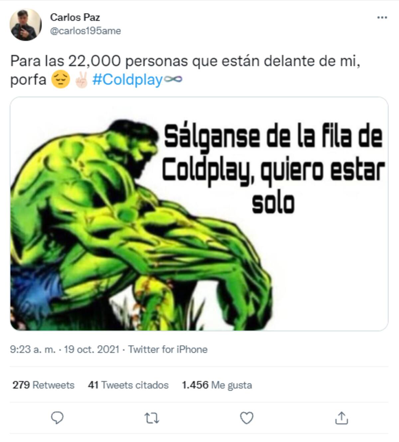Like the tweet with heart icon
Viewport: 399px width, 442px height.
(x=247, y=418)
